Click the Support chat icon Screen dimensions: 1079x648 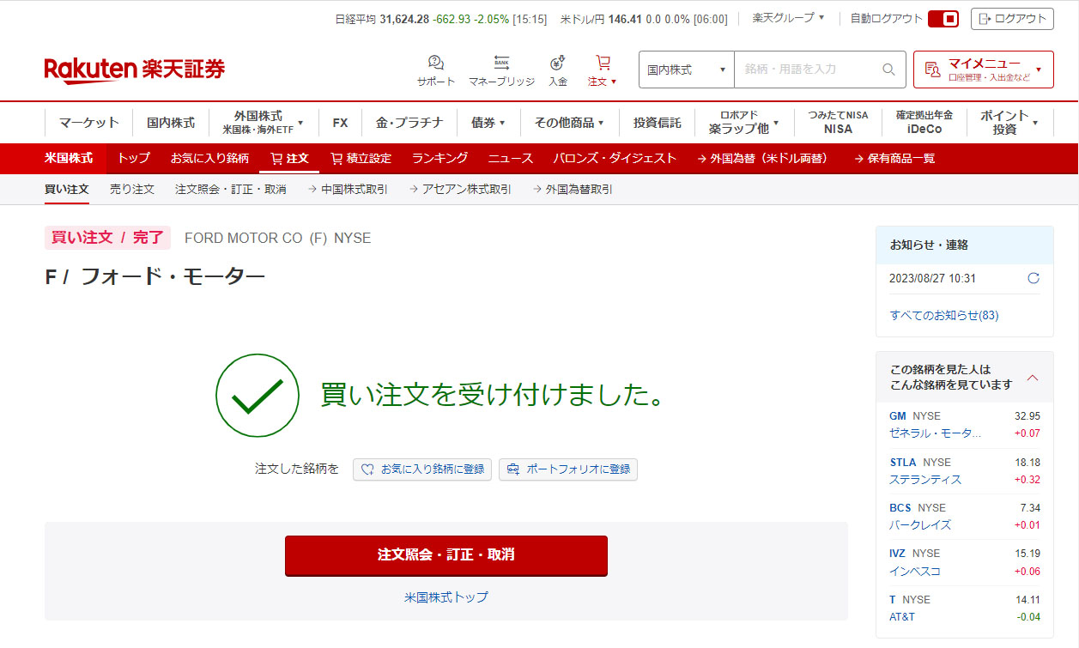(x=435, y=64)
